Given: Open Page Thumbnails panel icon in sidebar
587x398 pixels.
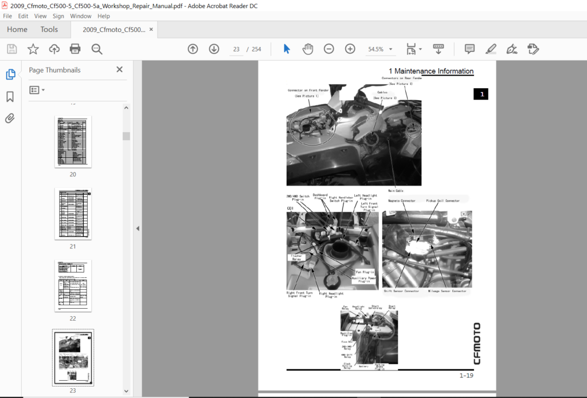Looking at the screenshot, I should pos(10,74).
